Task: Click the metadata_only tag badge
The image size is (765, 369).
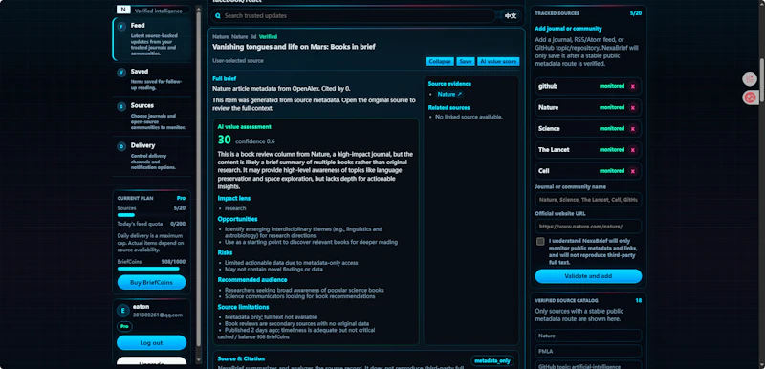Action: click(492, 360)
